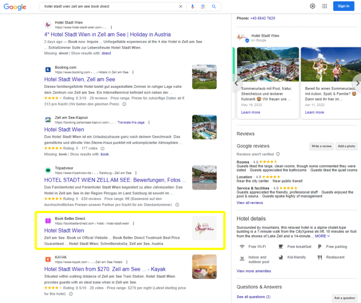Click the Restaurant amenity icon

320,257
